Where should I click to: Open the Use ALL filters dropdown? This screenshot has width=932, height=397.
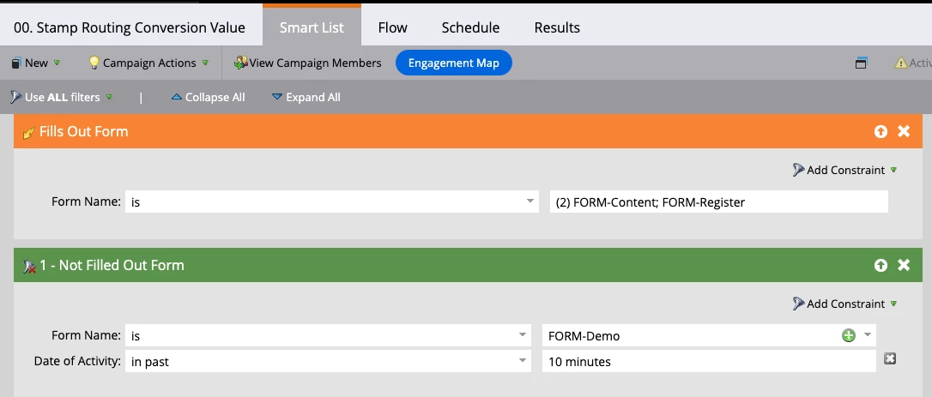coord(61,97)
